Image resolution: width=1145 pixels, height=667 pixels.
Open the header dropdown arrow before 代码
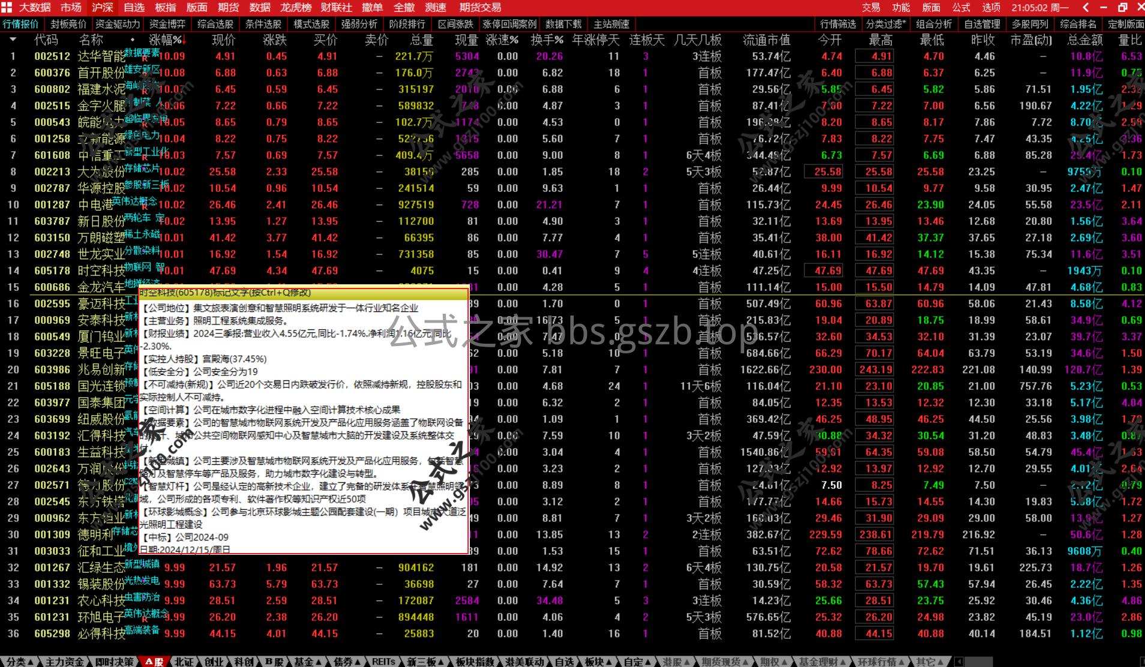coord(13,40)
